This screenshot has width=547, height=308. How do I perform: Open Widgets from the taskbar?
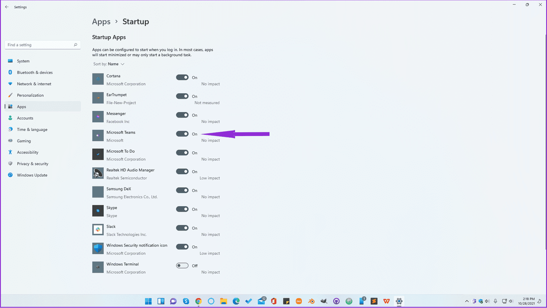point(161,301)
